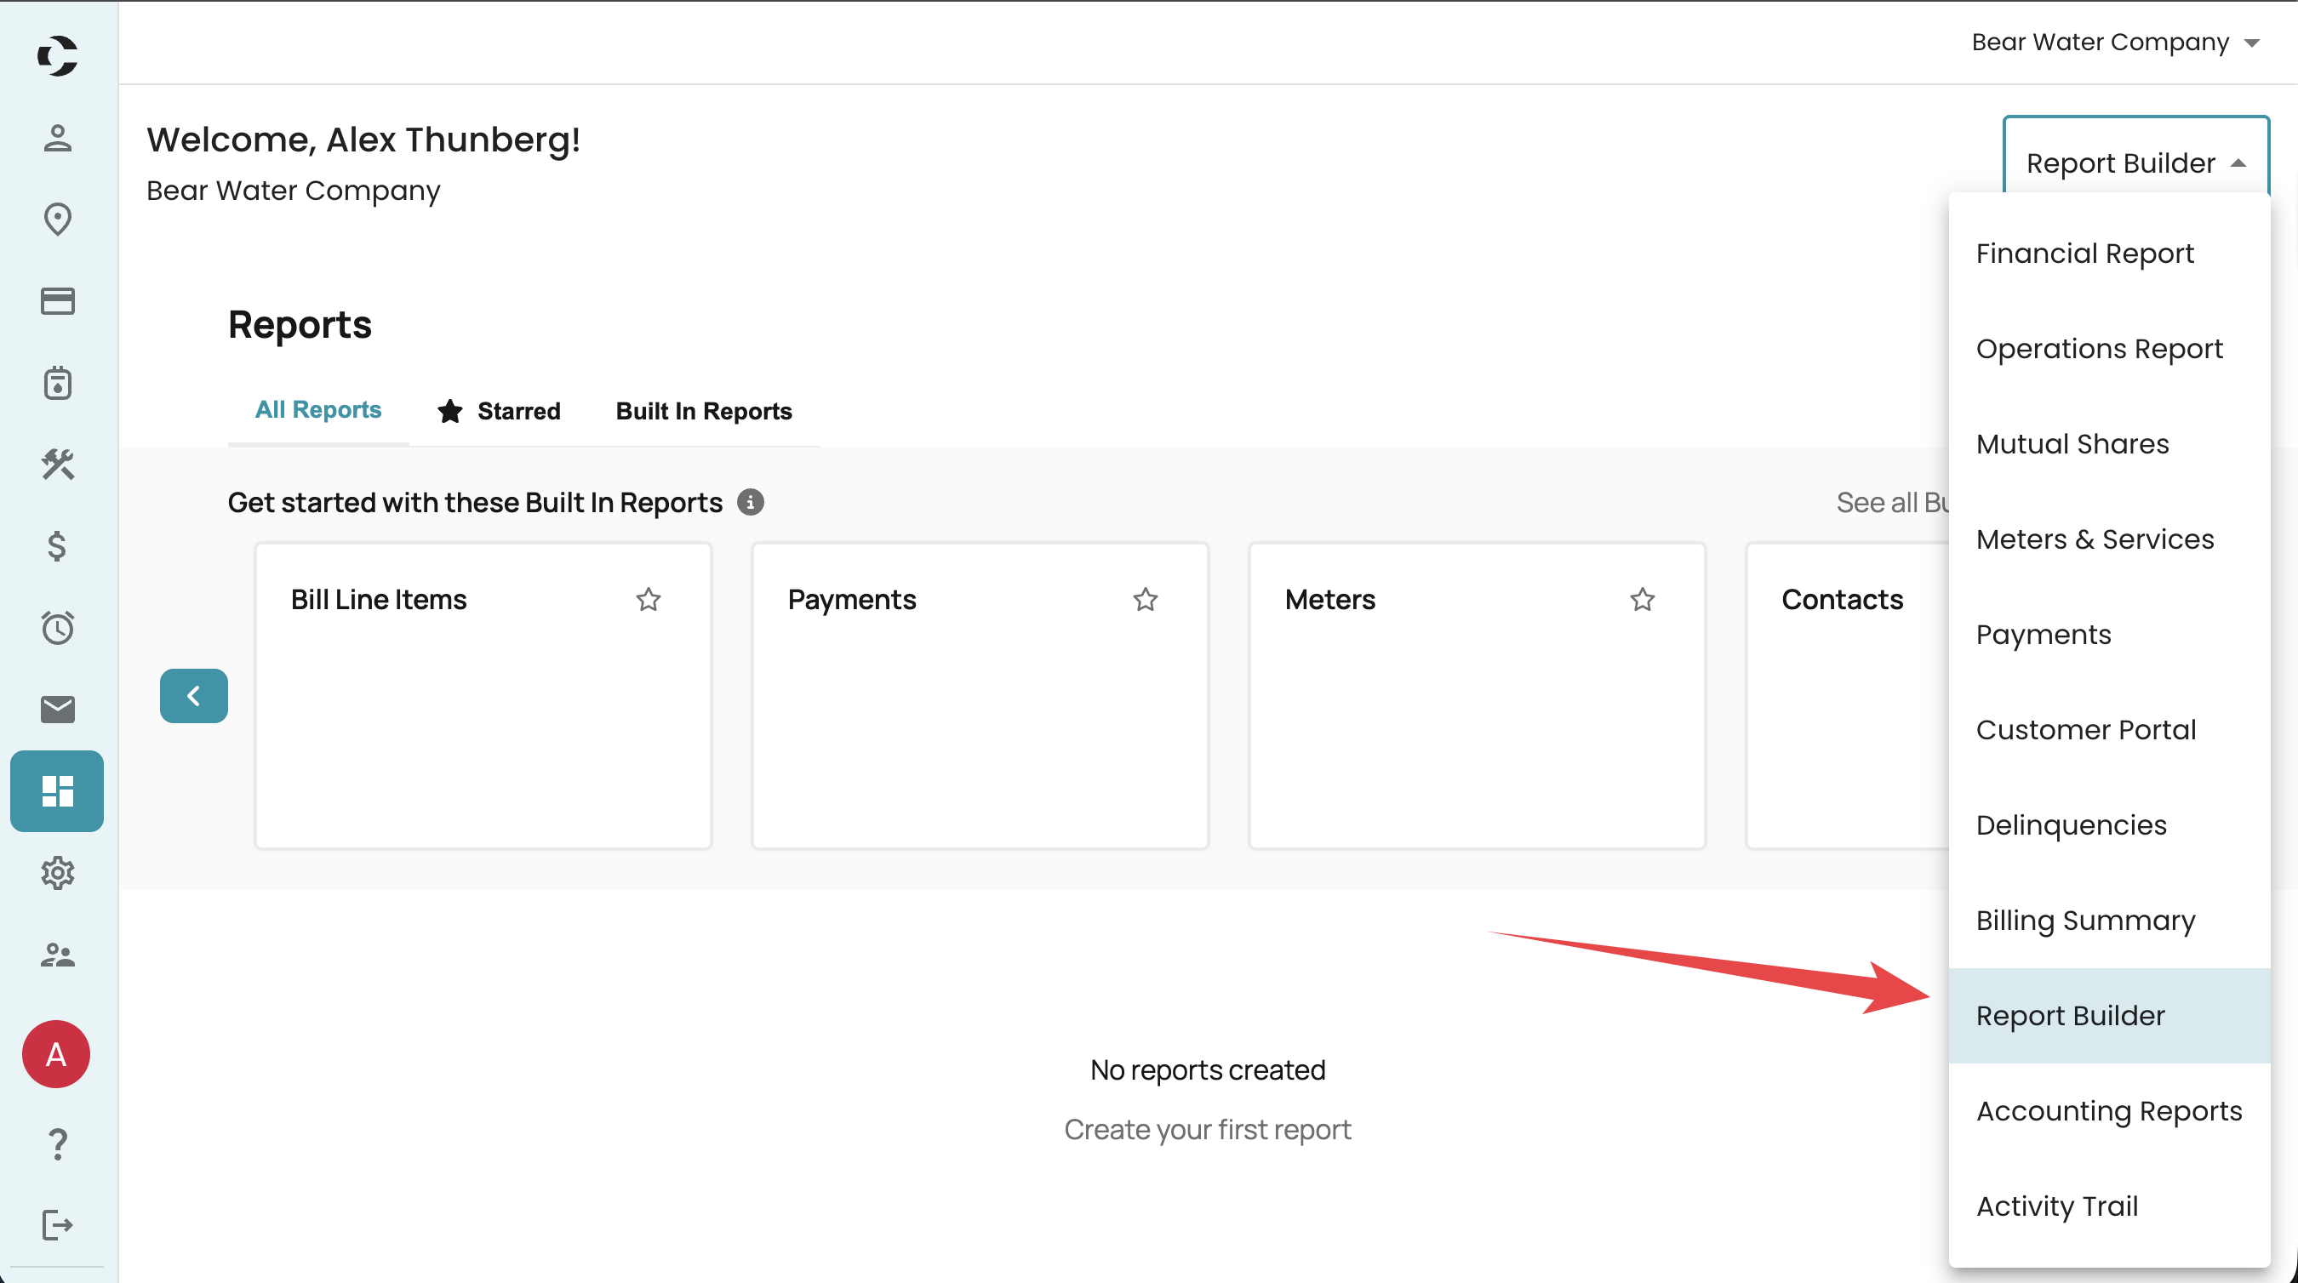Click the meter reading clipboard icon
The width and height of the screenshot is (2298, 1283).
point(56,384)
